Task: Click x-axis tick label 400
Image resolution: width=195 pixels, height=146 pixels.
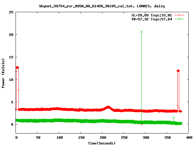Action: pos(189,137)
